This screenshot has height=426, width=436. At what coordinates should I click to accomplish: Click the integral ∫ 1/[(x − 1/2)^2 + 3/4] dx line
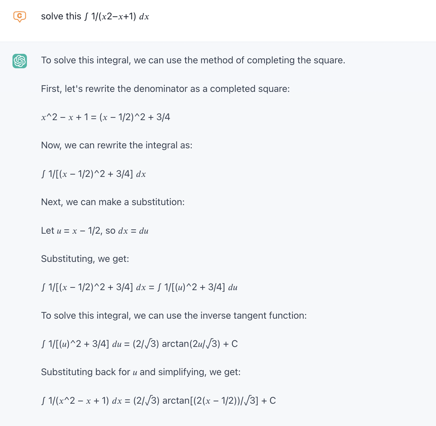(x=94, y=174)
